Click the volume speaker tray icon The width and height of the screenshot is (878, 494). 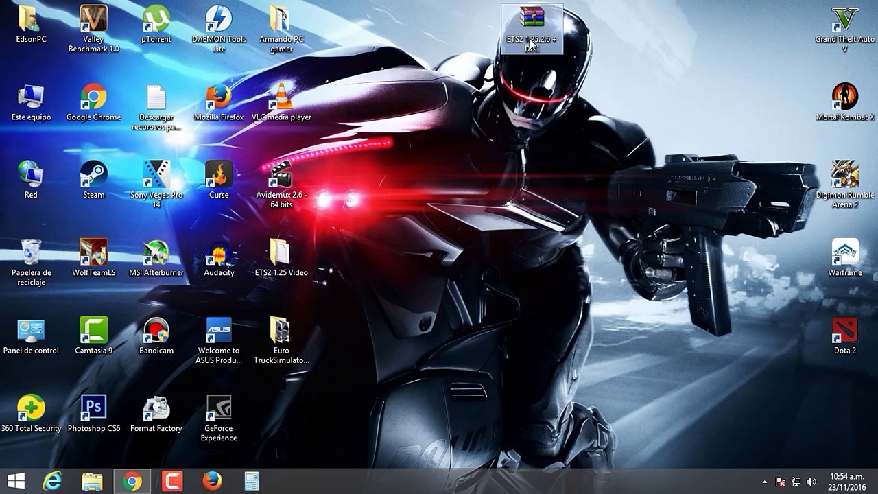(x=812, y=482)
